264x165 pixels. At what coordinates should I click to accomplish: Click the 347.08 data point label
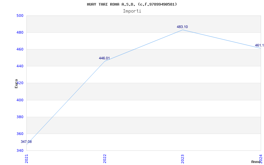26,142
